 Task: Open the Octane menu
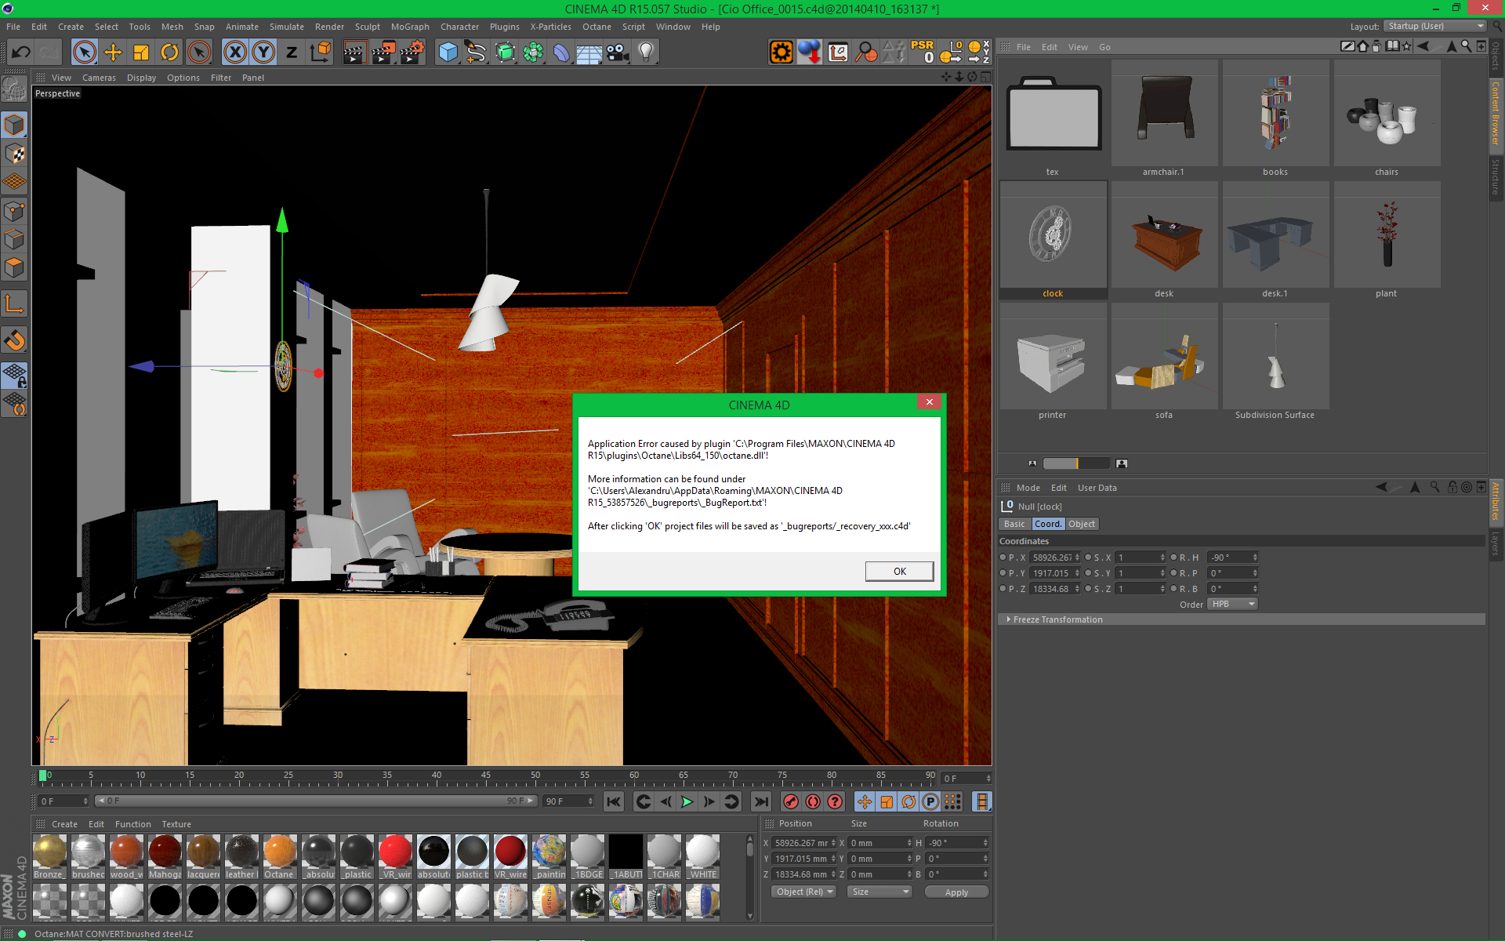coord(596,27)
